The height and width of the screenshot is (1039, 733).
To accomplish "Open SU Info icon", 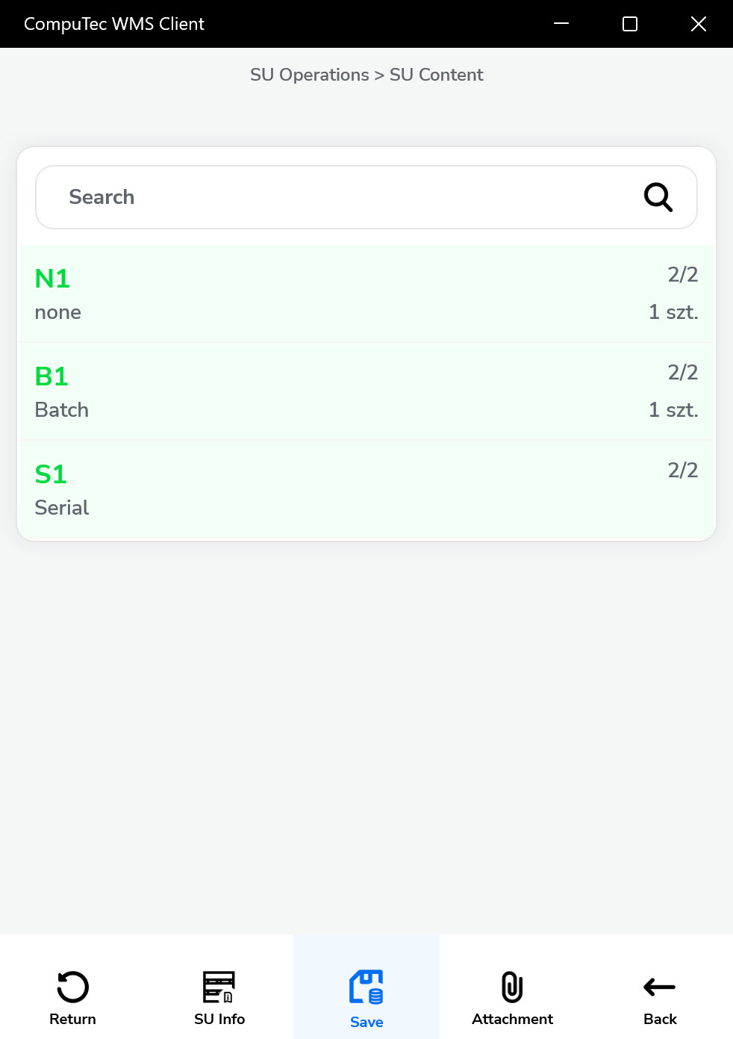I will (x=219, y=987).
